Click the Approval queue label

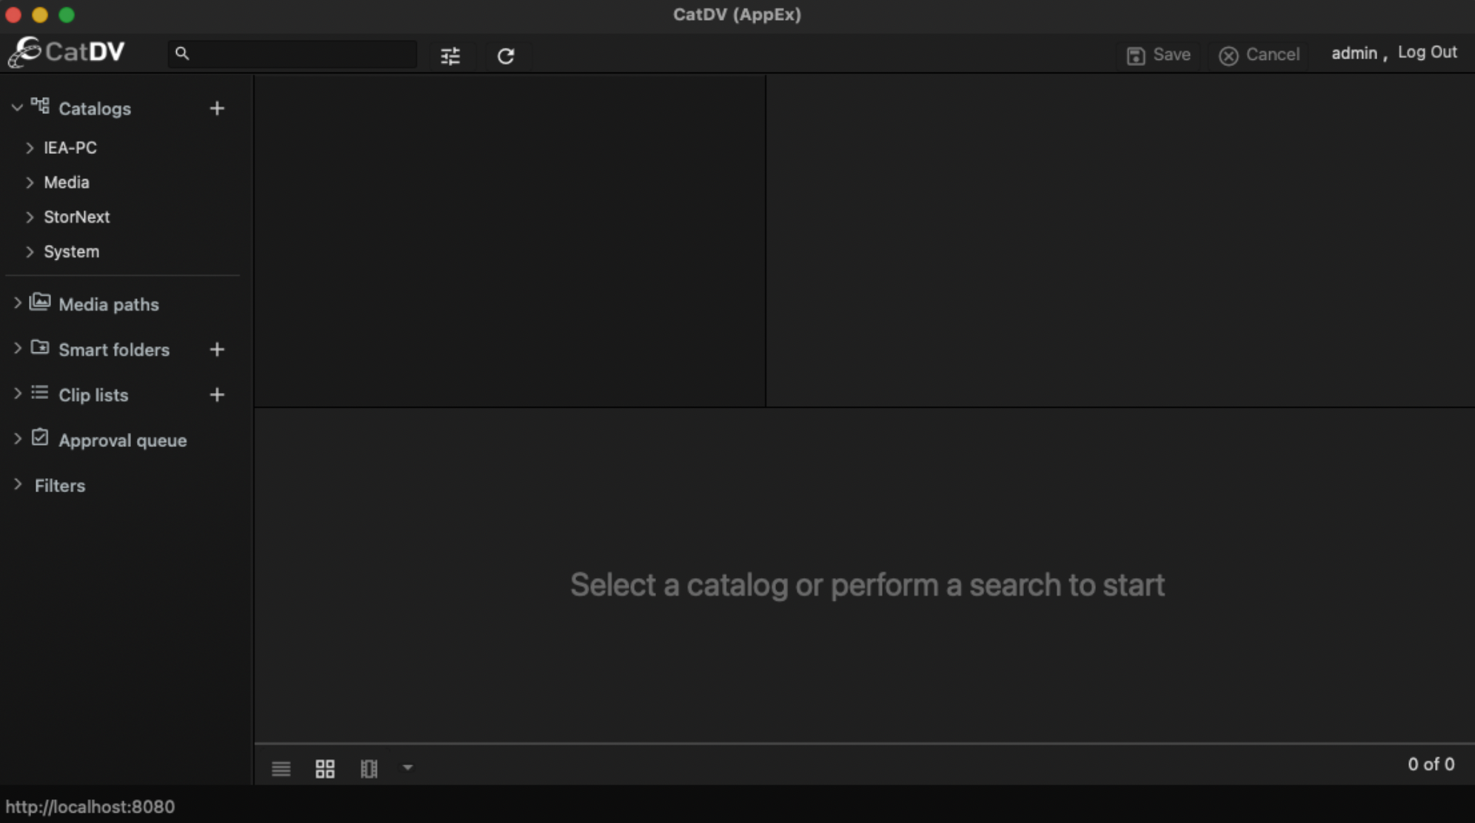click(123, 440)
